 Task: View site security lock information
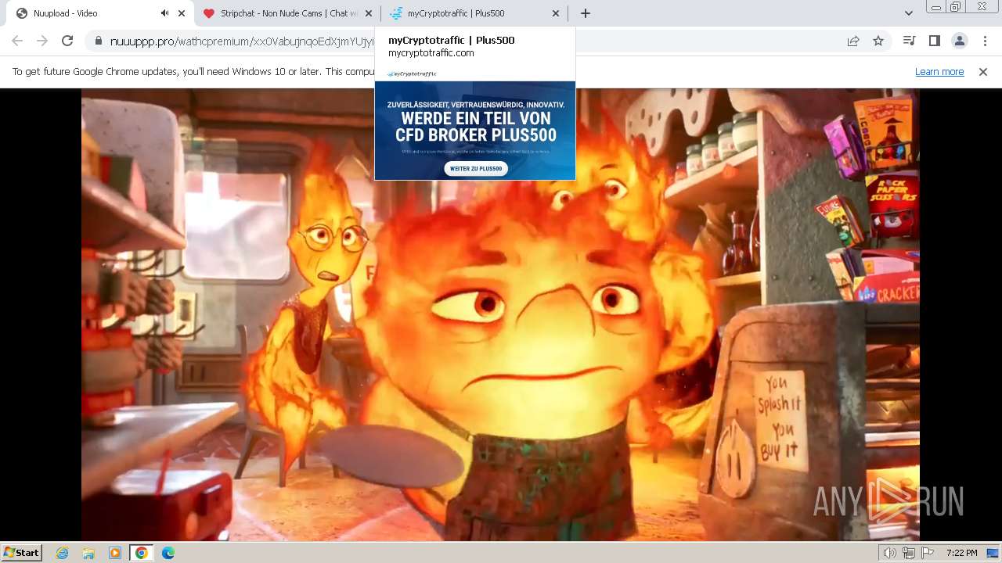(x=99, y=41)
